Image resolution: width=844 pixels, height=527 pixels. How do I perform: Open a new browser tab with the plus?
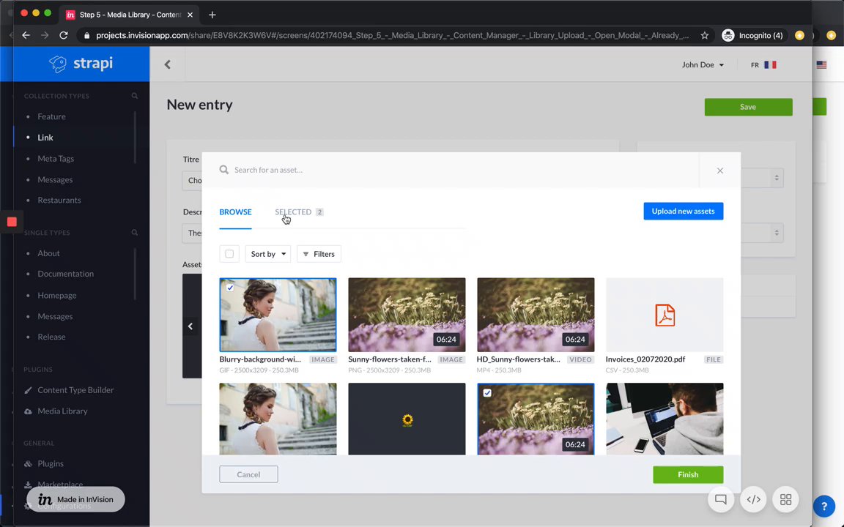coord(212,15)
